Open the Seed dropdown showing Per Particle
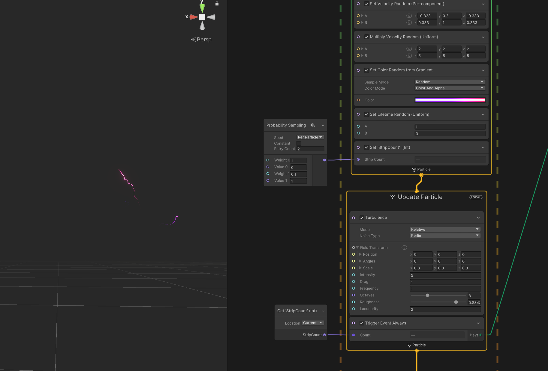548x371 pixels. [x=310, y=137]
